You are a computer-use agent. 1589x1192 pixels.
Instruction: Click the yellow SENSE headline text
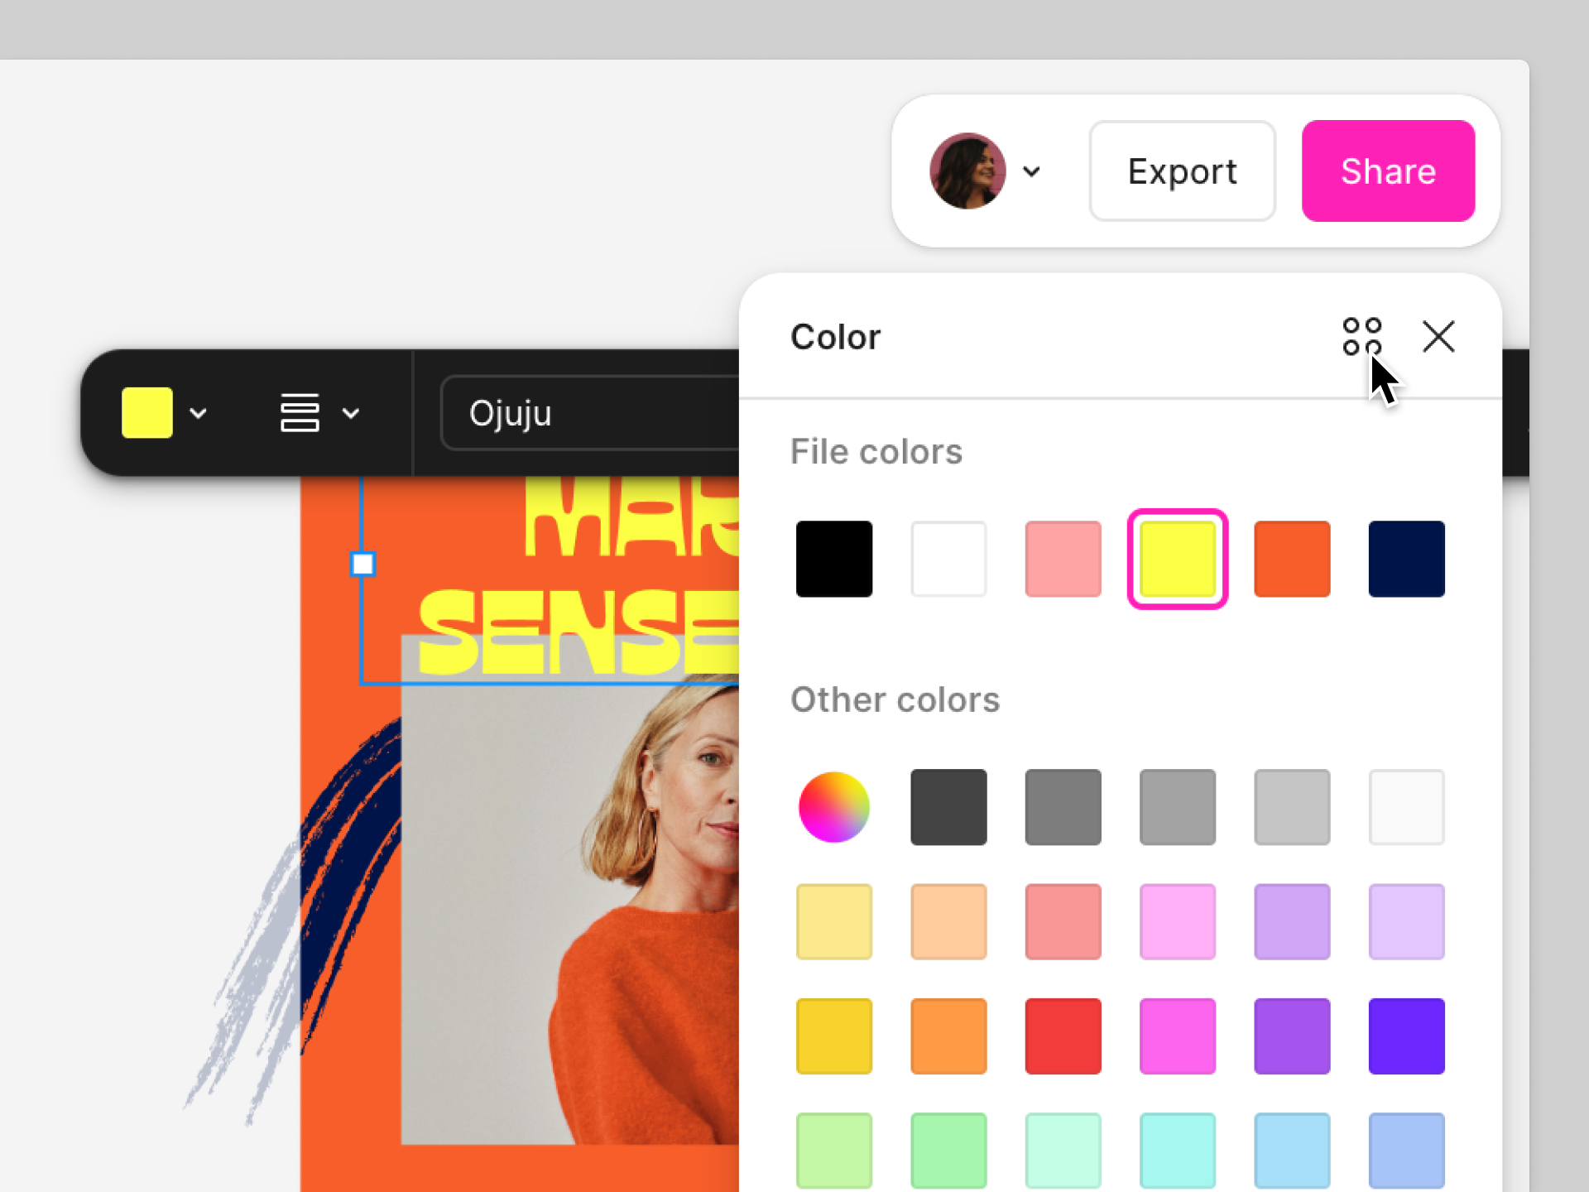(578, 632)
